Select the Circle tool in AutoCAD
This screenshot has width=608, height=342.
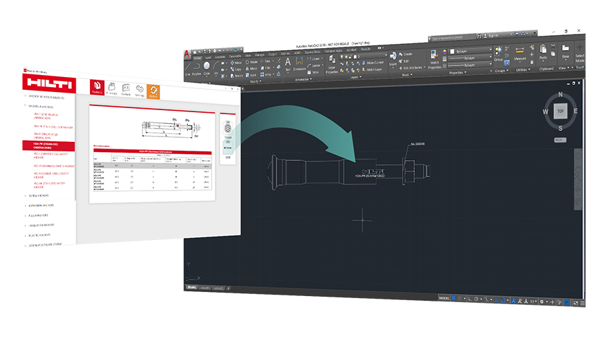click(x=207, y=68)
